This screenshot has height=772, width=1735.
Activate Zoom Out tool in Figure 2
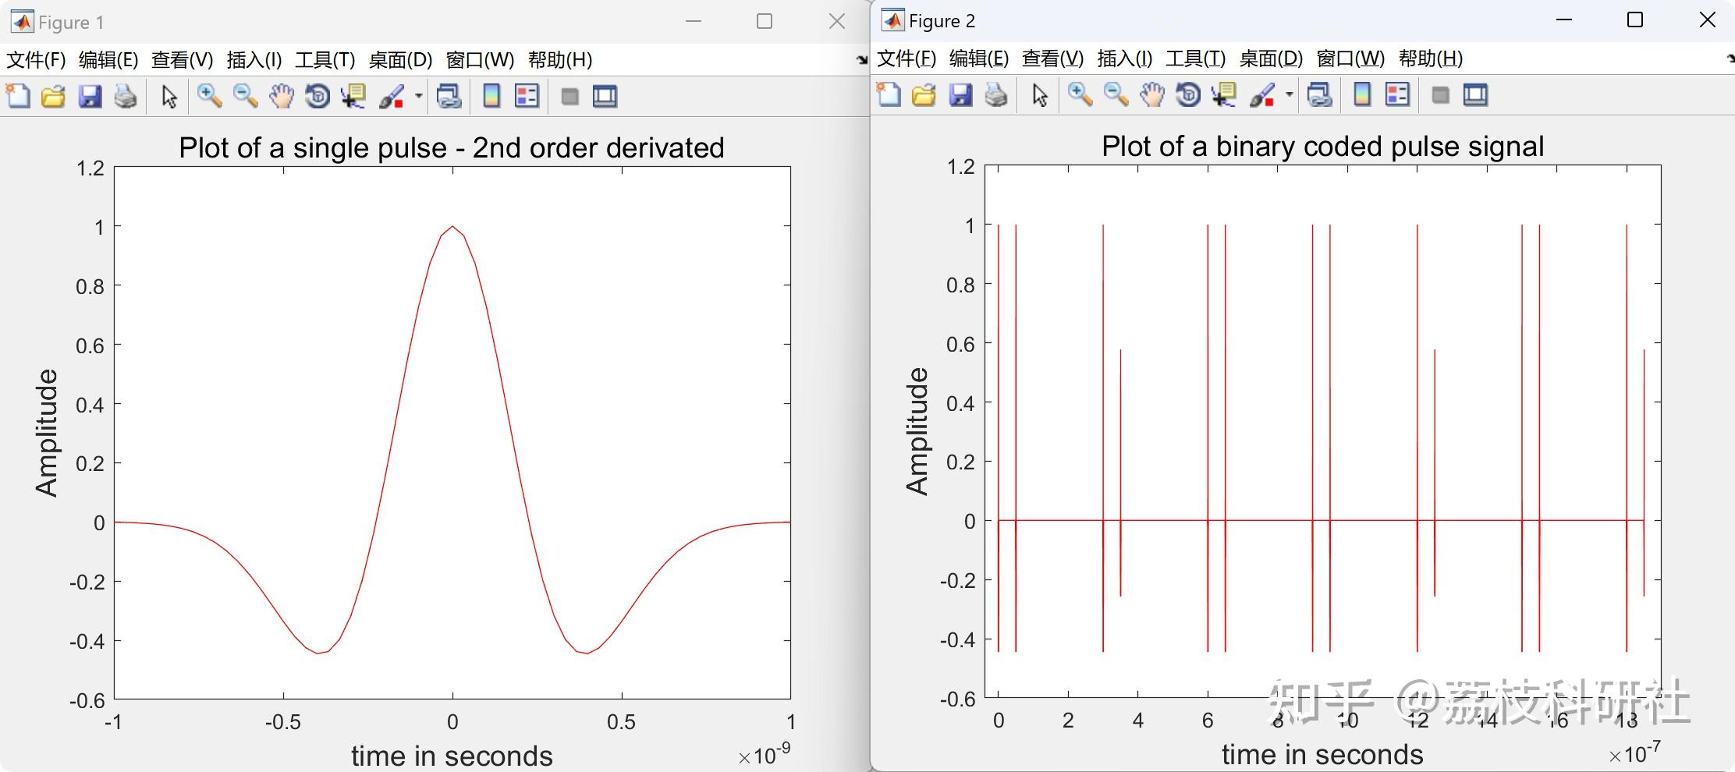1116,94
